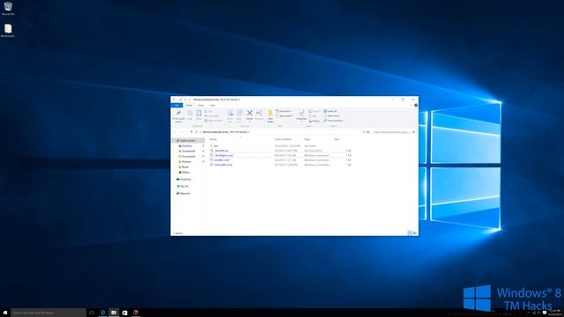Click the taskbar search box
The height and width of the screenshot is (317, 564).
(x=48, y=313)
